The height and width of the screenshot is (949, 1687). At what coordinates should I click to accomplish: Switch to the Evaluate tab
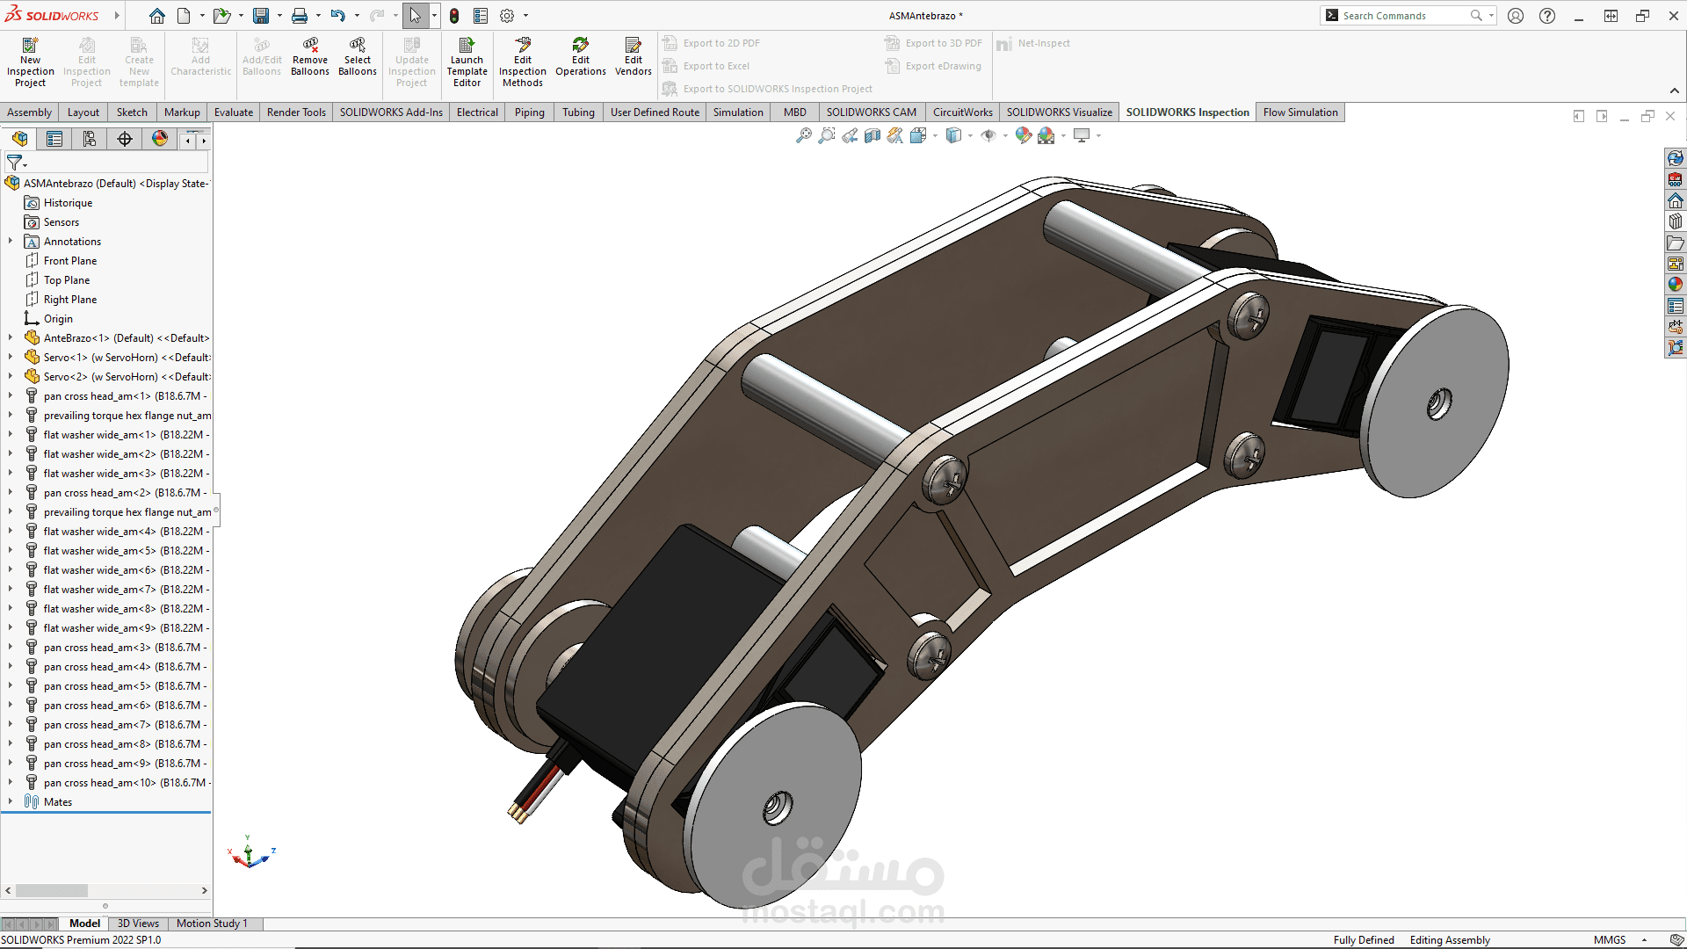(233, 112)
